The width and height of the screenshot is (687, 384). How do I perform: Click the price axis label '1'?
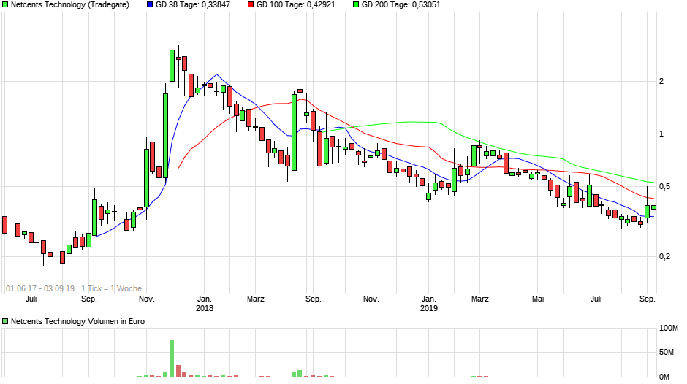[661, 134]
